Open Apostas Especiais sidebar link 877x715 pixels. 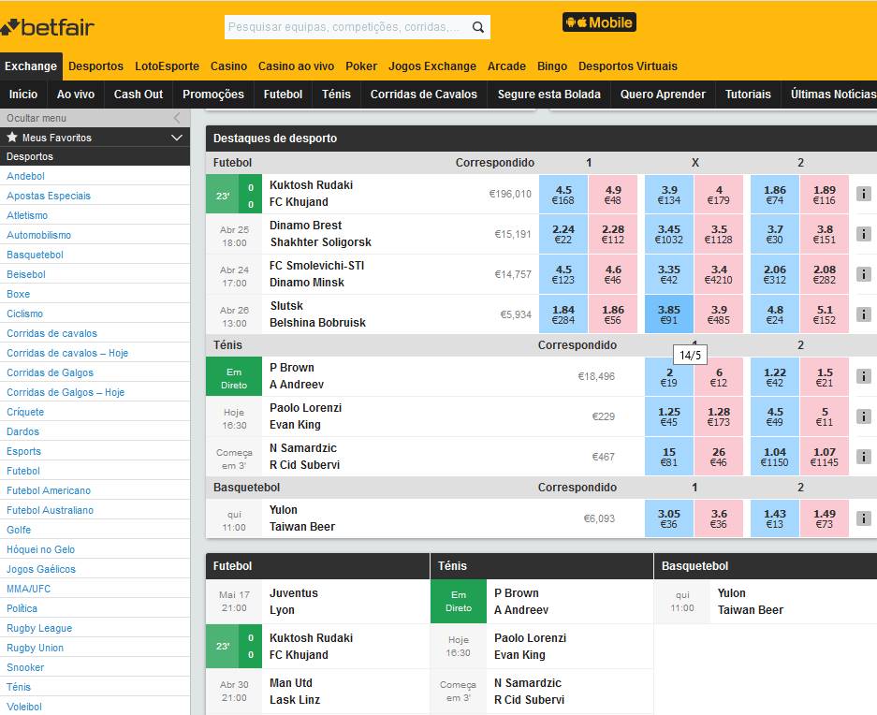coord(49,196)
